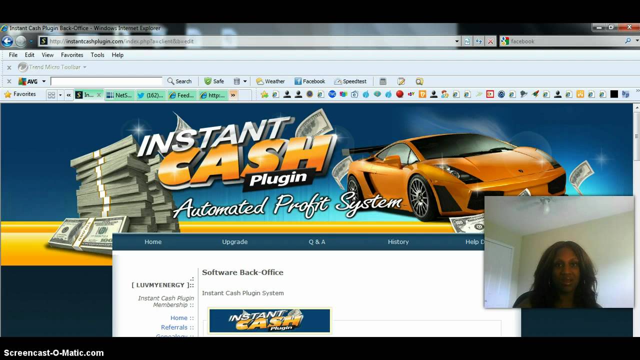Expand the address bar autocomplete dropdown
The width and height of the screenshot is (640, 360).
point(457,41)
